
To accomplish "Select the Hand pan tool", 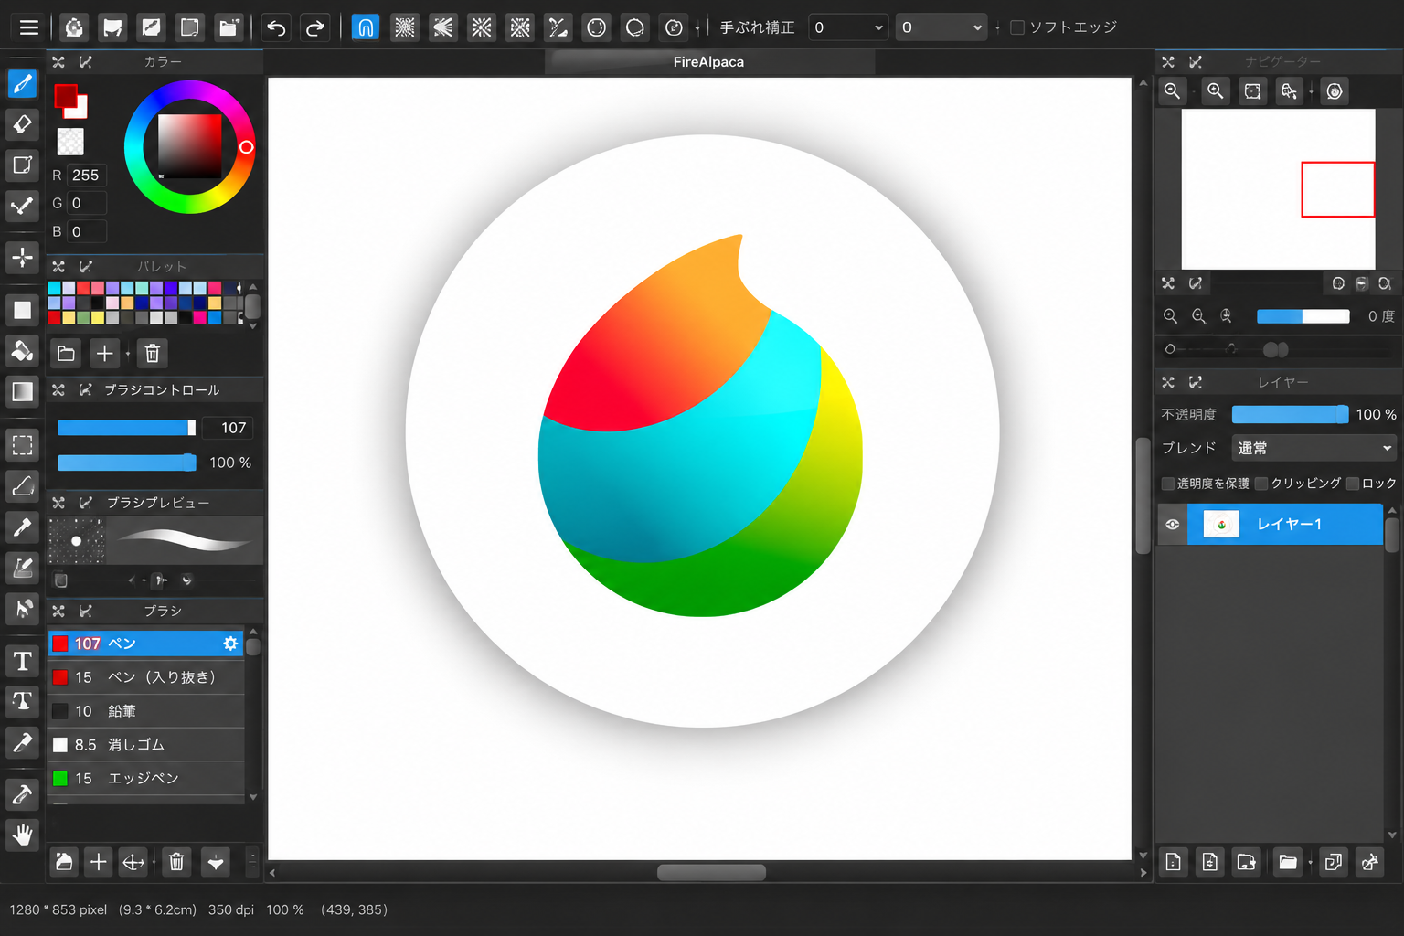I will click(x=22, y=835).
